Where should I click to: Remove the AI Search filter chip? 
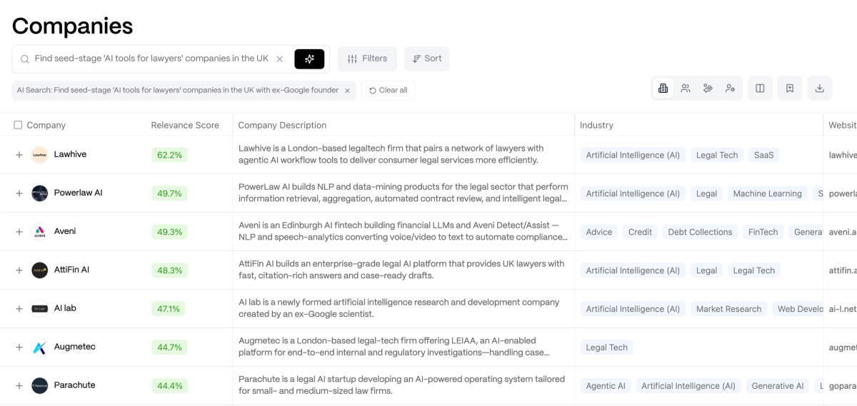(347, 91)
